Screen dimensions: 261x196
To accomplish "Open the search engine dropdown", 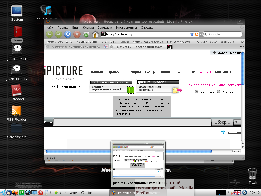I will [205, 34].
